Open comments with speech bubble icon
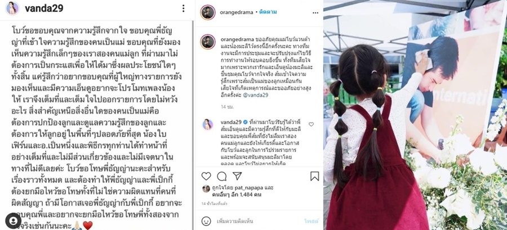Viewport: 507px width, 230px height. pos(222,176)
